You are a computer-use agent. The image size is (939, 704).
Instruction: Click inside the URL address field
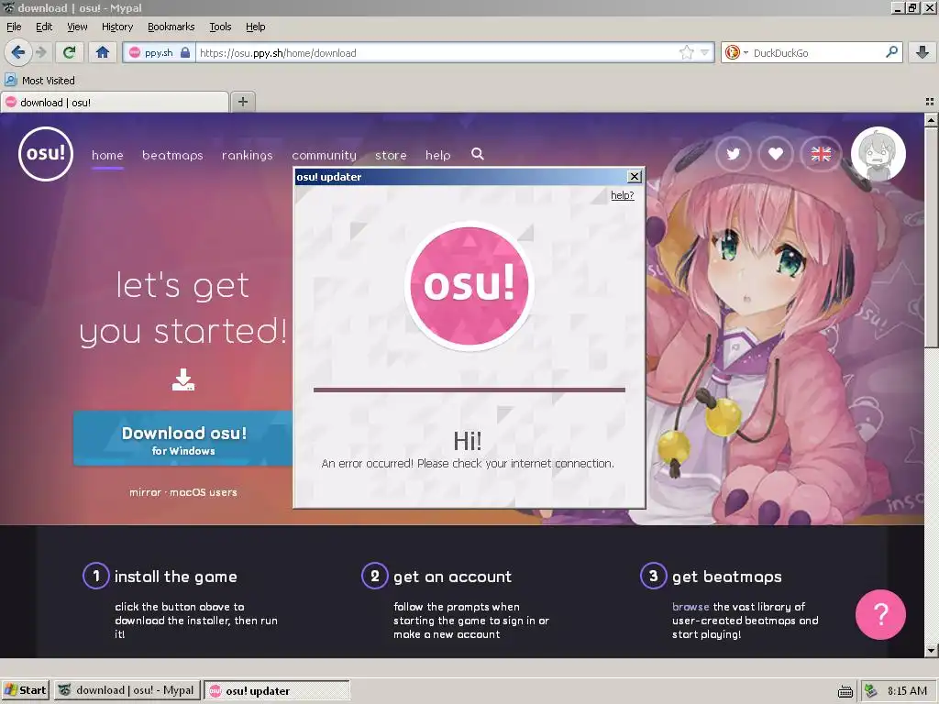pos(437,52)
